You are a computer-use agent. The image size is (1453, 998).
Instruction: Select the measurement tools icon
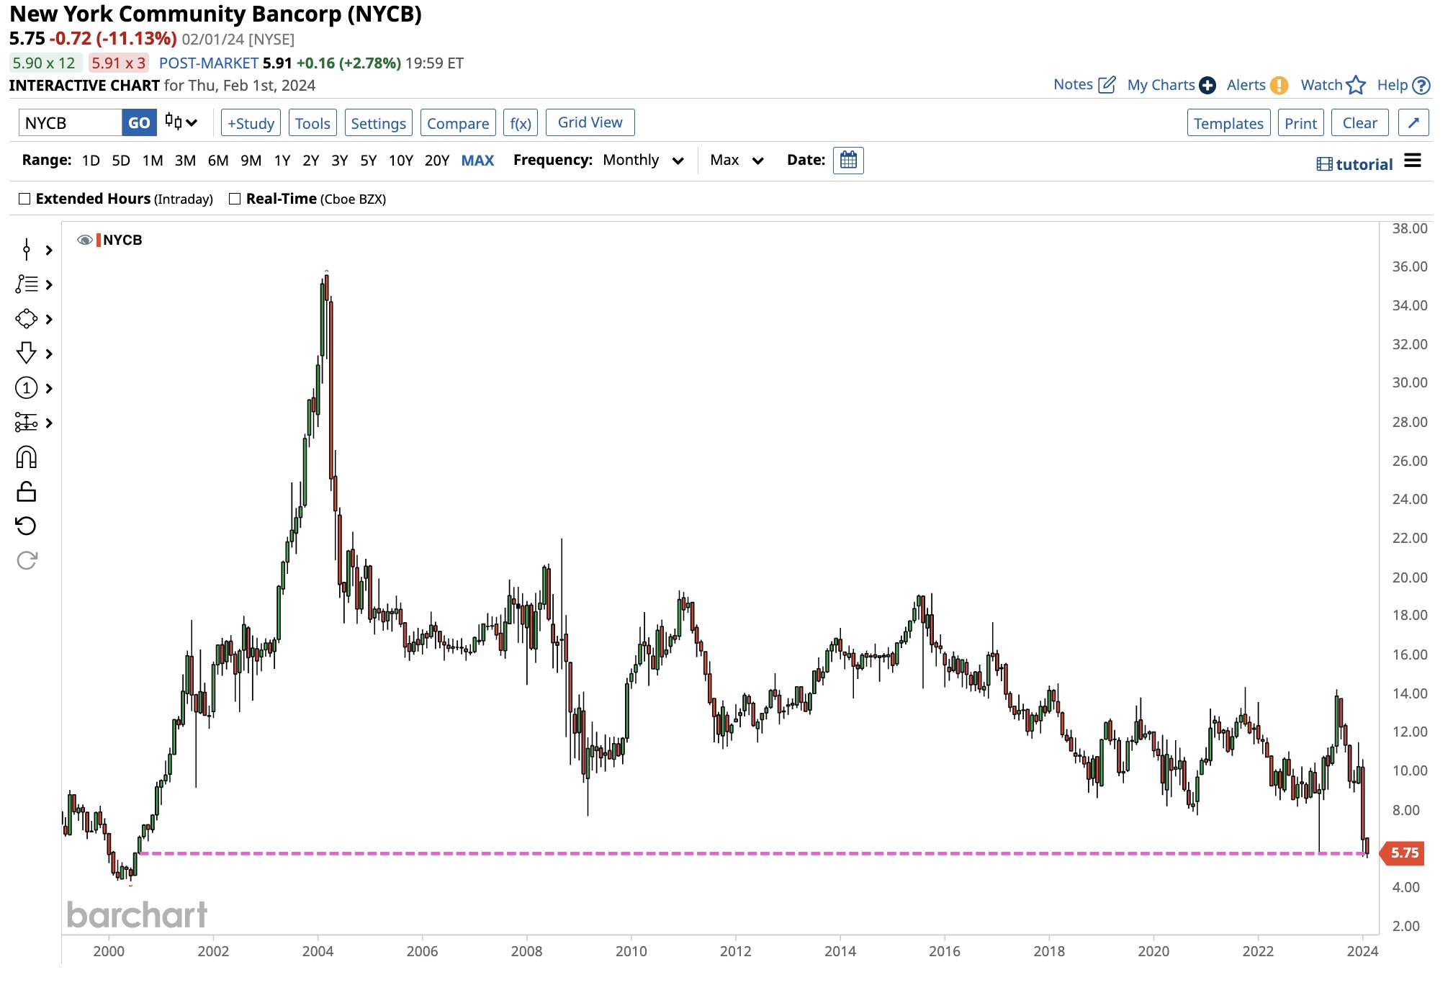click(27, 423)
